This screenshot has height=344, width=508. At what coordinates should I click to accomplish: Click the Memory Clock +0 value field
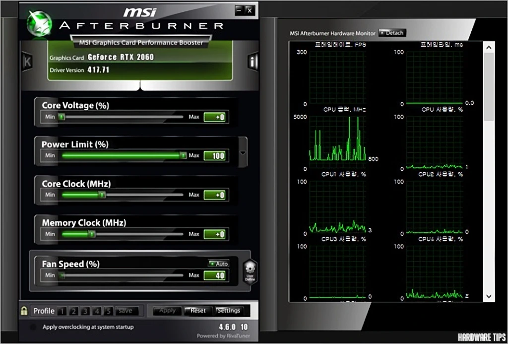point(214,234)
